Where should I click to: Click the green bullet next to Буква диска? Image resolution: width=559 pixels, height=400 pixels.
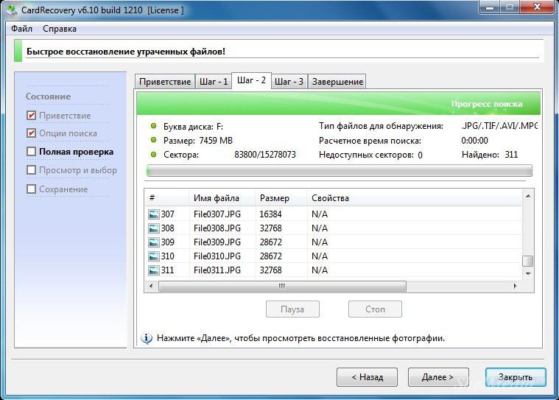[x=154, y=126]
